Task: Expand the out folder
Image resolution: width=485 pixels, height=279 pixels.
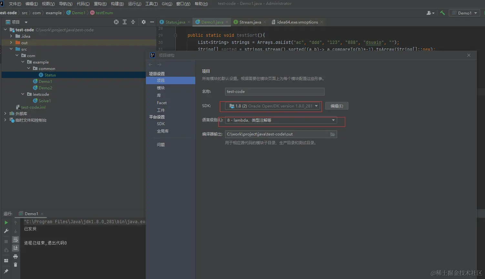Action: [11, 43]
